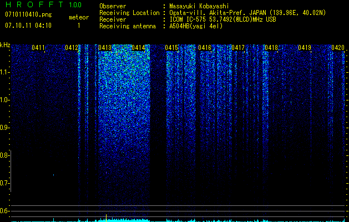
Task: Click the 0415 time marker
Action: click(171, 48)
